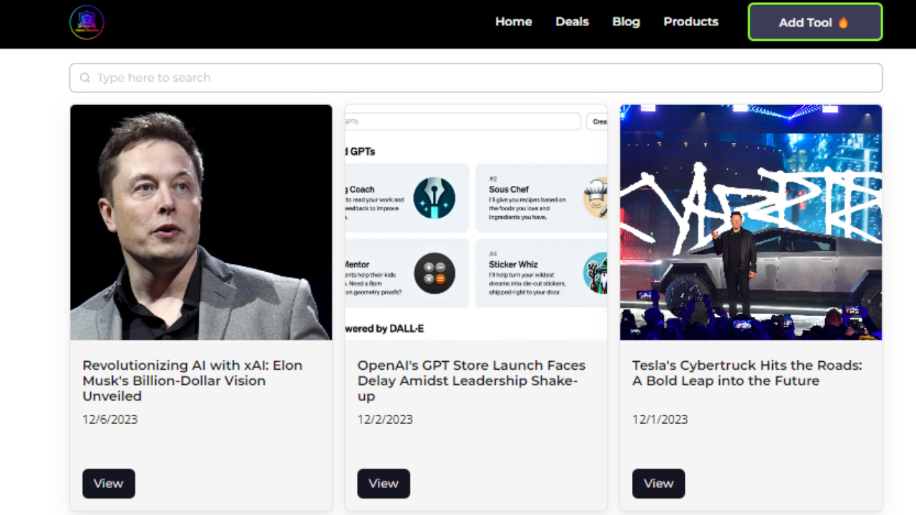Click the Add Tool button
The image size is (916, 515).
point(815,22)
